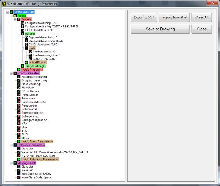220x186 pixels.
Task: Click the green B icon beside Building
Action: [23, 34]
